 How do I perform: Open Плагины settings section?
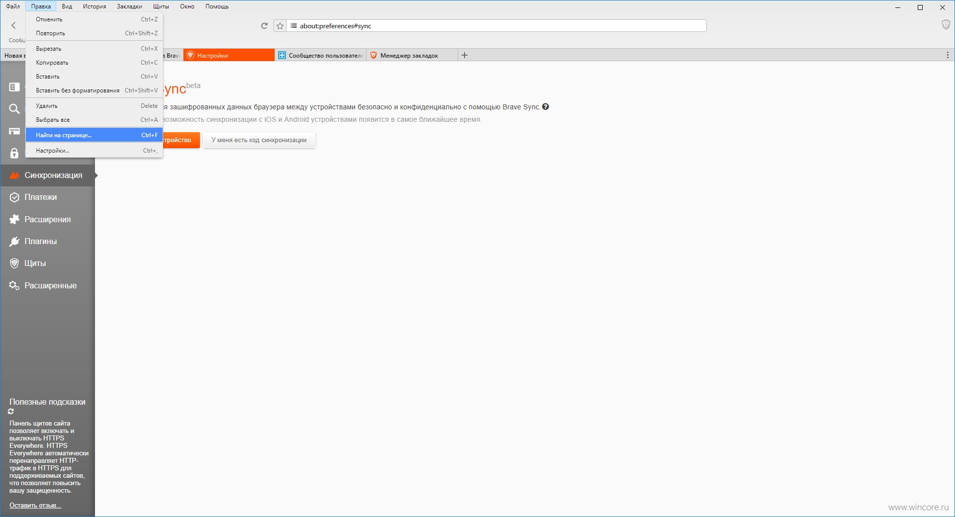click(x=48, y=242)
